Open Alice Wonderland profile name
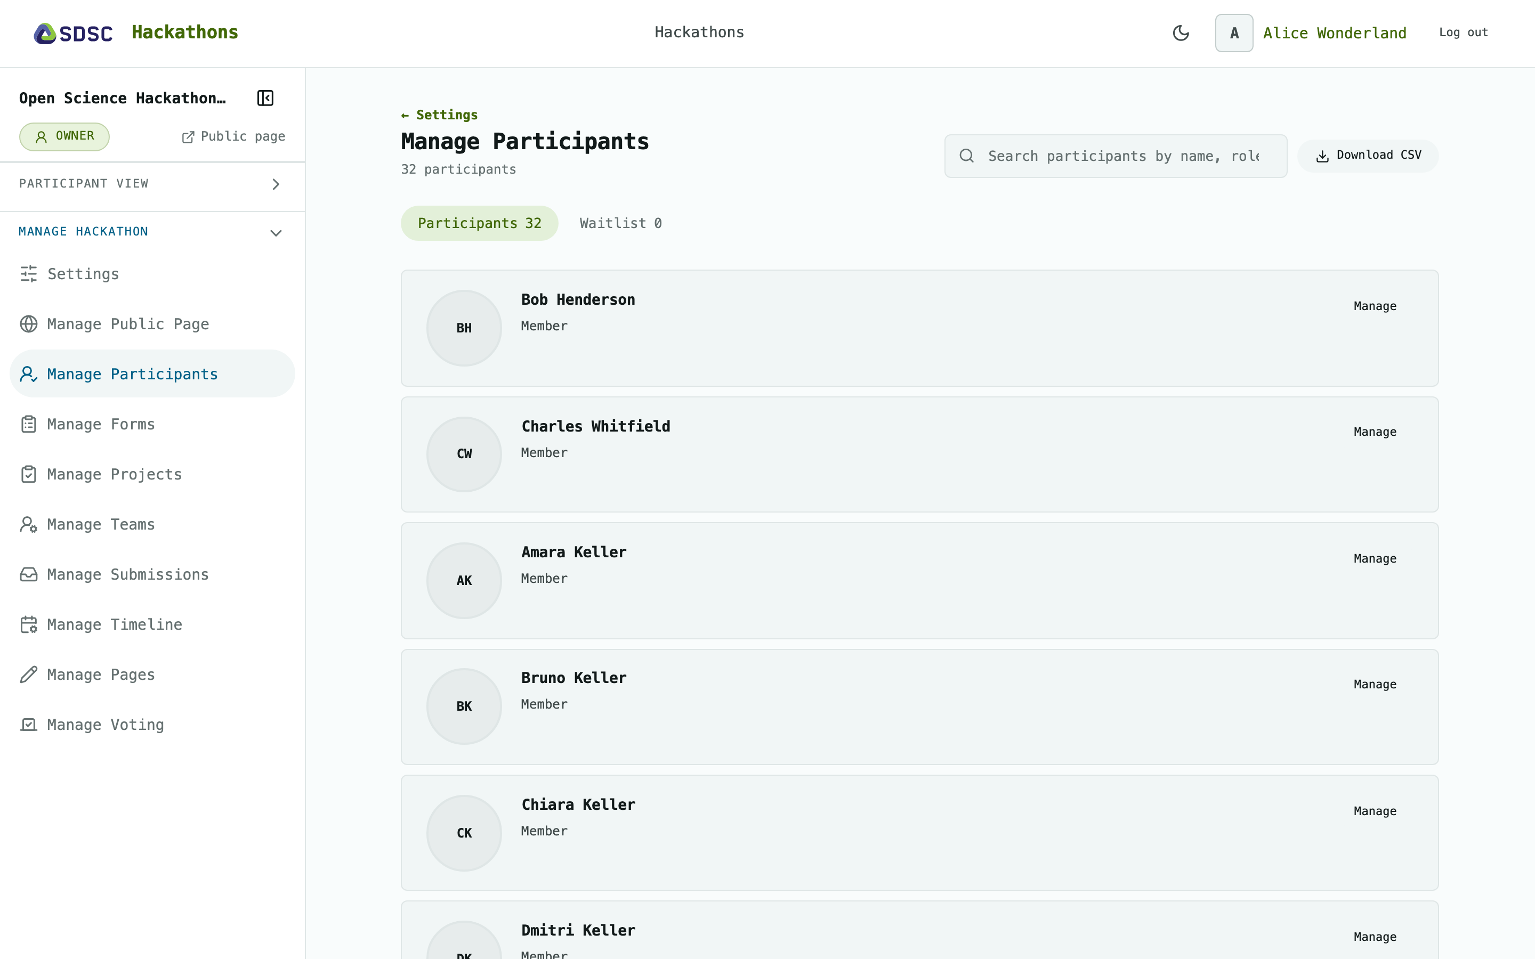The image size is (1535, 959). coord(1334,33)
